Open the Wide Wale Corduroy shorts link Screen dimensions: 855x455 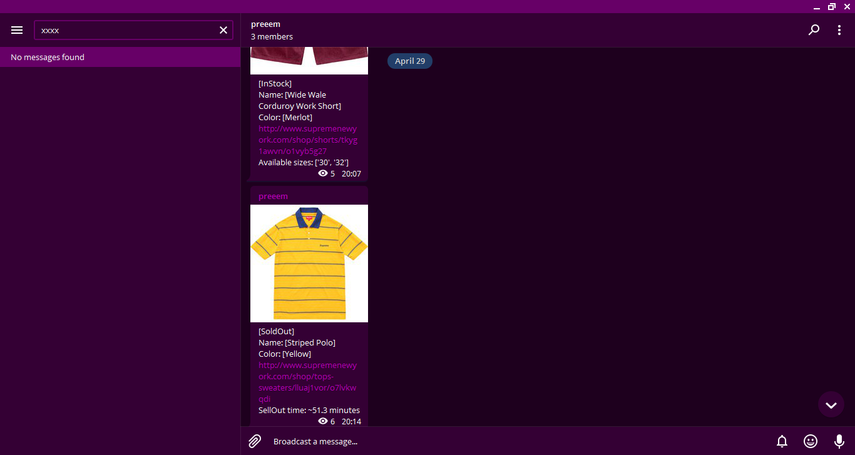coord(308,140)
